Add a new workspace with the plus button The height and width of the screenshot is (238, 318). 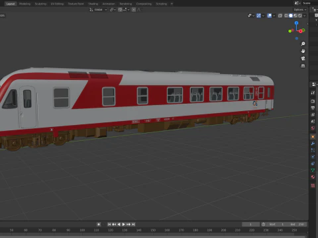pos(172,4)
